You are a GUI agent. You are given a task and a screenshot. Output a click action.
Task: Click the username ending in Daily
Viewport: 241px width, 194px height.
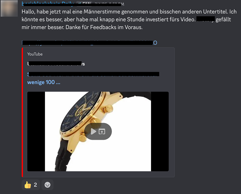tap(48, 4)
